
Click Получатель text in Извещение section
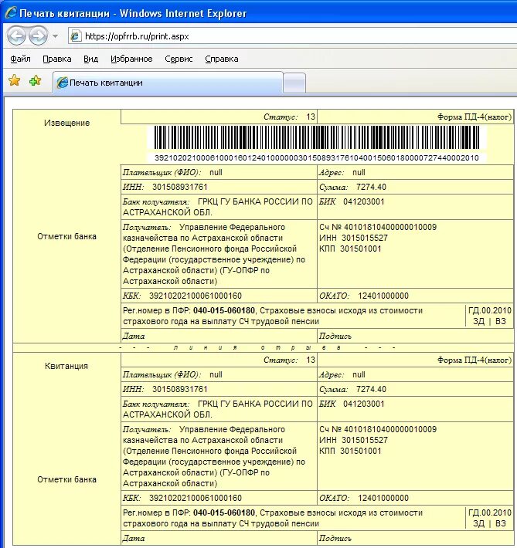(214, 254)
